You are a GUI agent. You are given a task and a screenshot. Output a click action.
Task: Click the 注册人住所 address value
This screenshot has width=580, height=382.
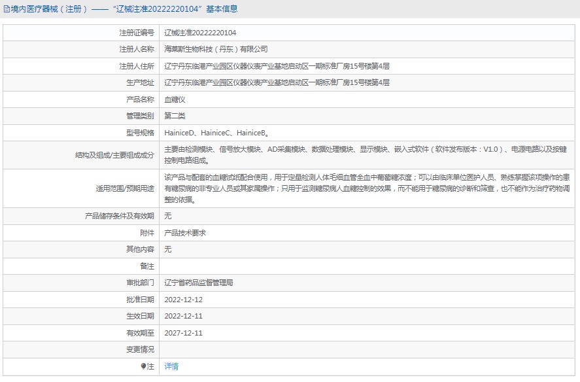pos(277,66)
